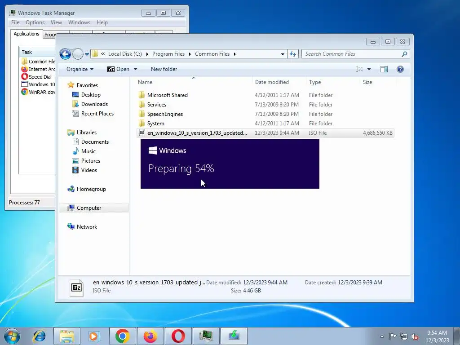Click the Windows Preparing 54% splash
Image resolution: width=460 pixels, height=345 pixels.
coord(230,164)
